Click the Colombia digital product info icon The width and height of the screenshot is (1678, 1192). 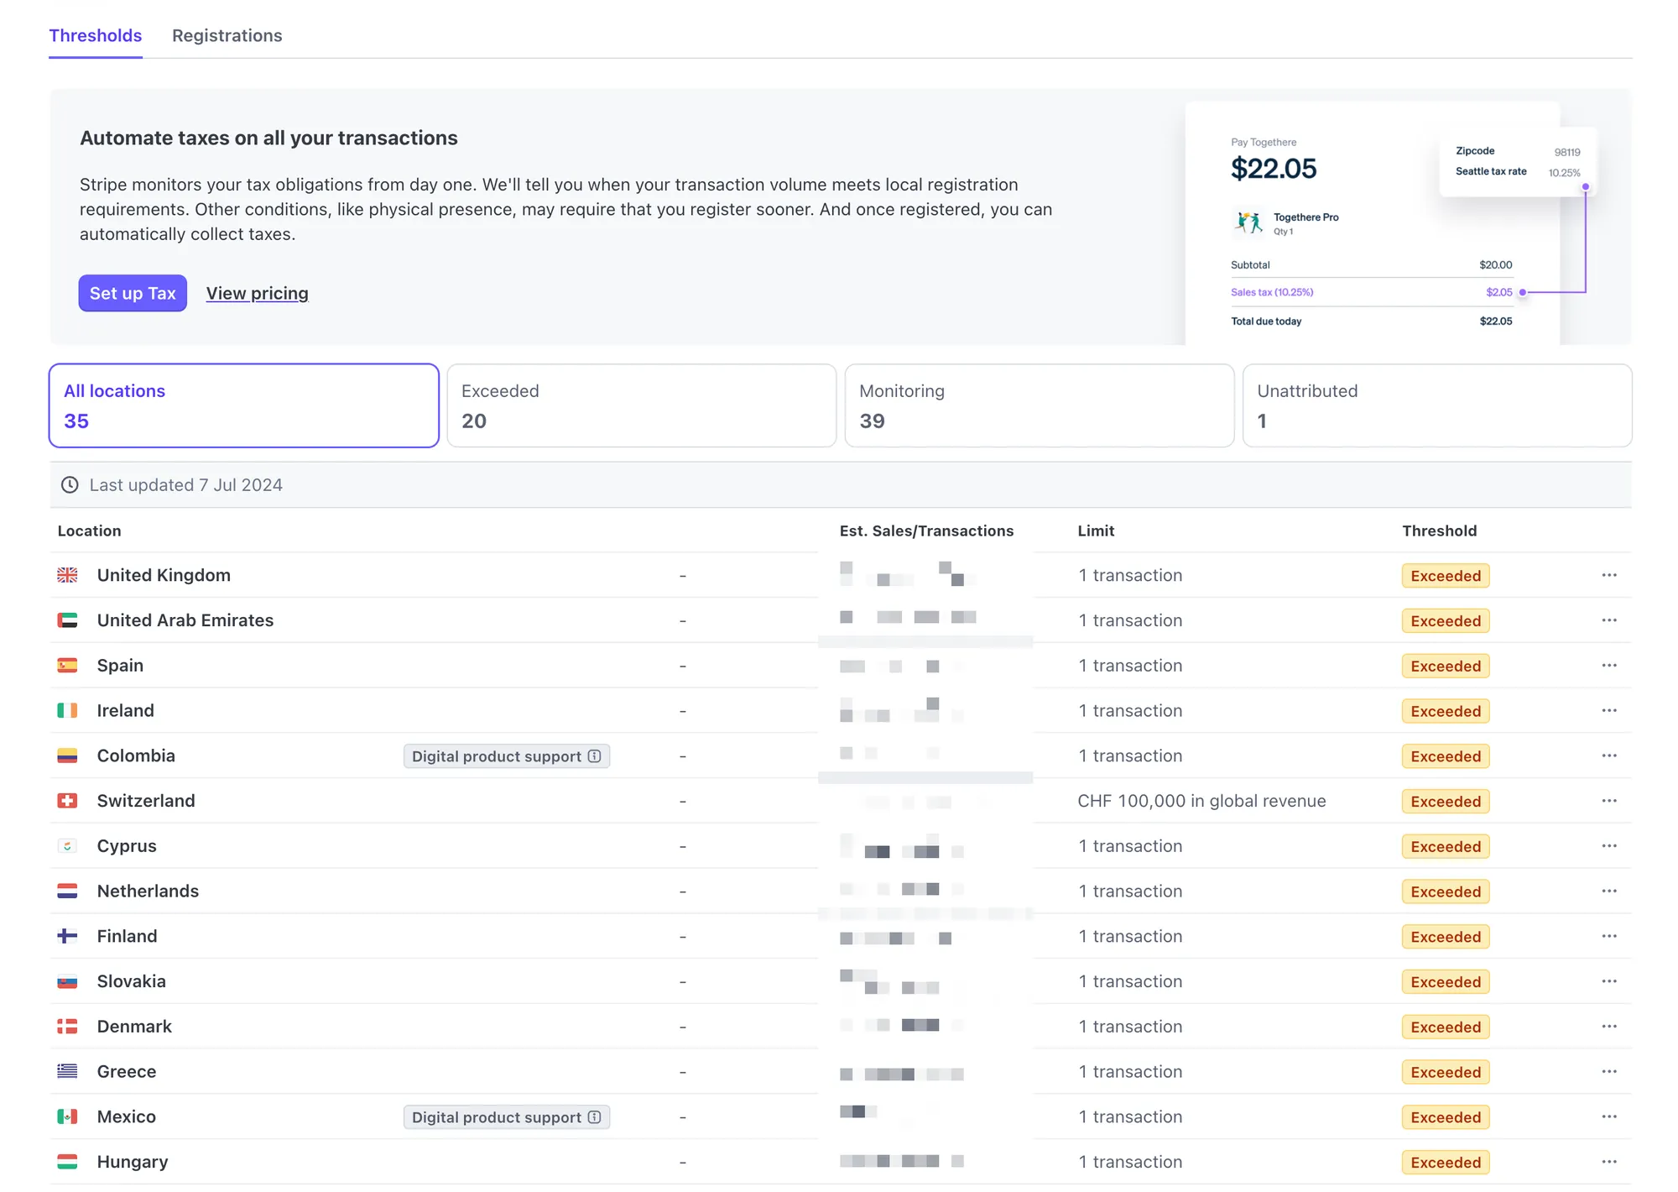(x=595, y=755)
